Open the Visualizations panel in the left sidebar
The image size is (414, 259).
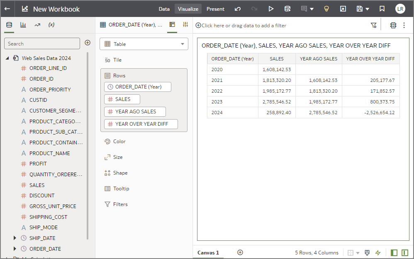coord(23,24)
